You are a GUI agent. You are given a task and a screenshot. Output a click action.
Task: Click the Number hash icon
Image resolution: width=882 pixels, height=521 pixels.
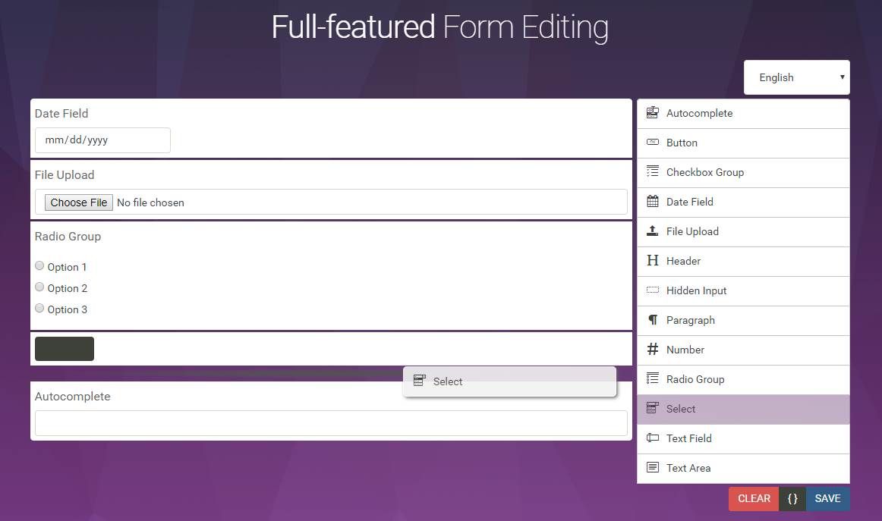(x=652, y=350)
